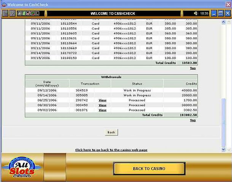Click the 08/25/2006 withdrawal date
232x182 pixels.
(47, 100)
